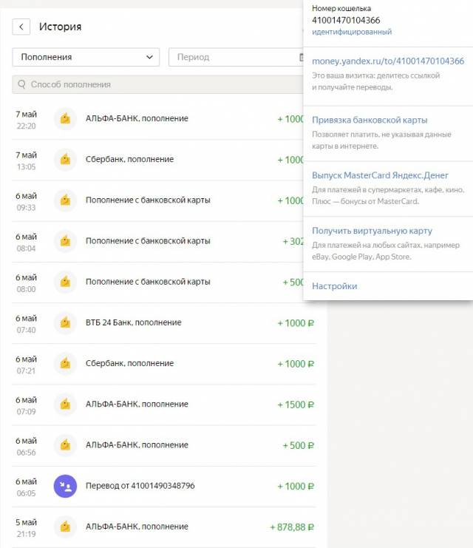Open АЛЬФА-БАНК, пополнение from 5 май 21:19

(137, 527)
